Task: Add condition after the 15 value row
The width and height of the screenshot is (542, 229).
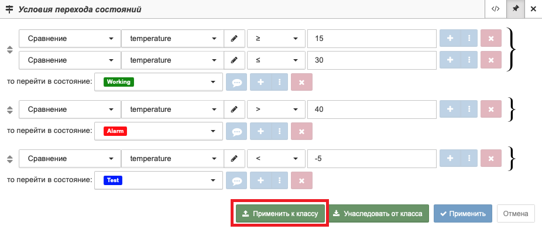Action: (450, 39)
